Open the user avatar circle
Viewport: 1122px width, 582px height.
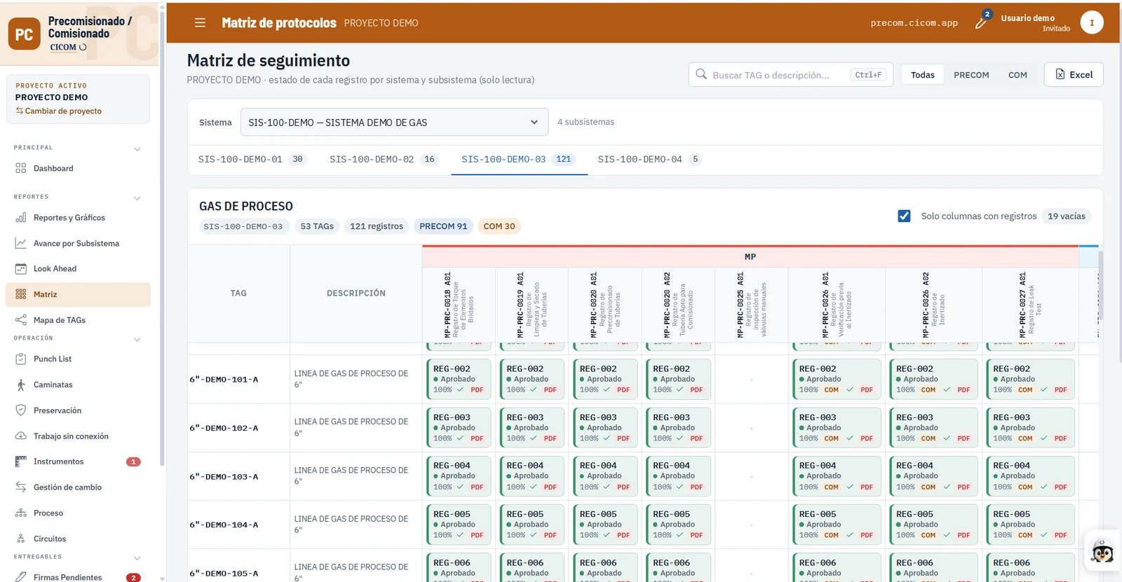1091,22
